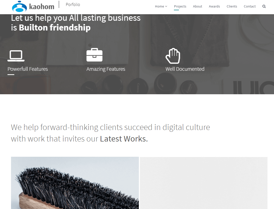
Task: Click the kaohom blue logo icon
Action: pyautogui.click(x=20, y=6)
